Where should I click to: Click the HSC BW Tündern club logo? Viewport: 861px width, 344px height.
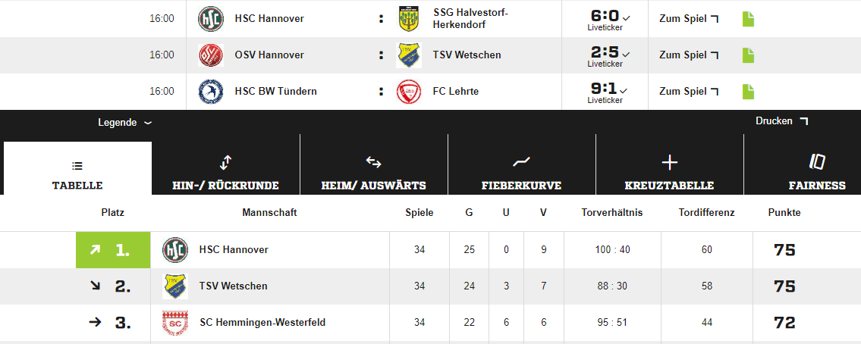coord(210,92)
